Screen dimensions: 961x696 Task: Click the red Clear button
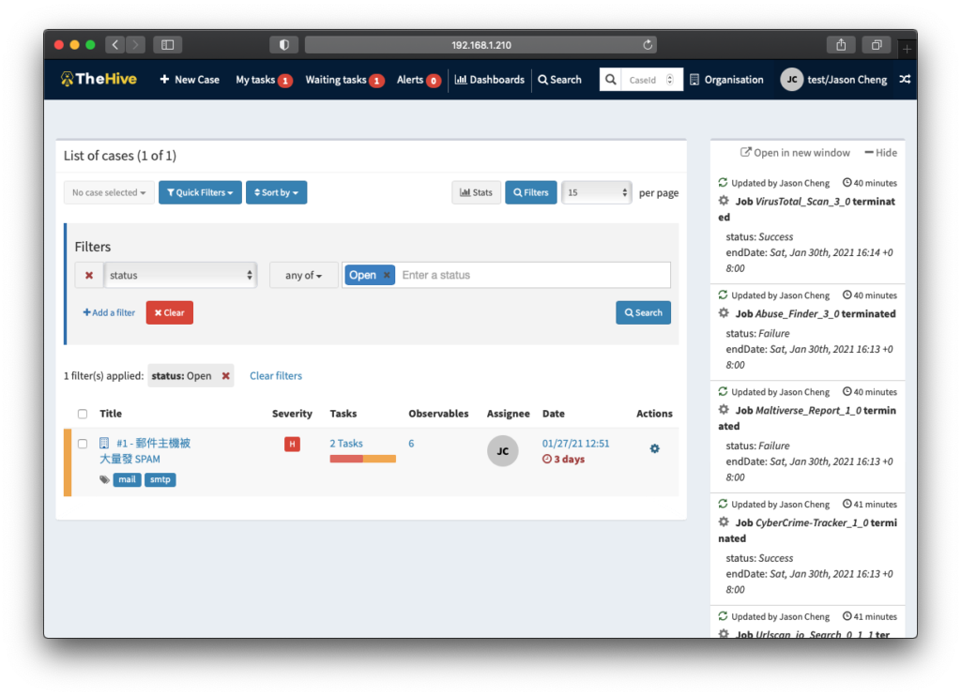pos(170,312)
